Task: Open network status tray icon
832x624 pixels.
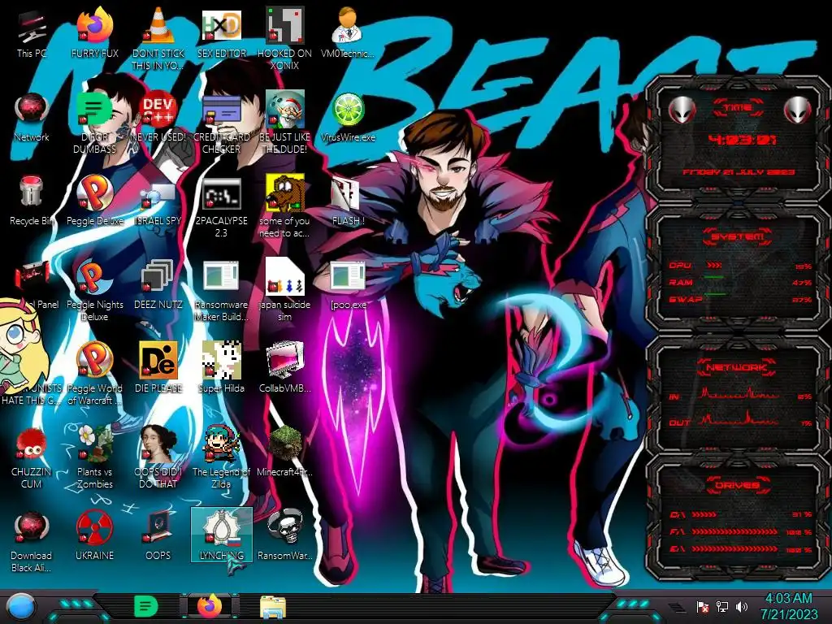Action: [x=722, y=606]
